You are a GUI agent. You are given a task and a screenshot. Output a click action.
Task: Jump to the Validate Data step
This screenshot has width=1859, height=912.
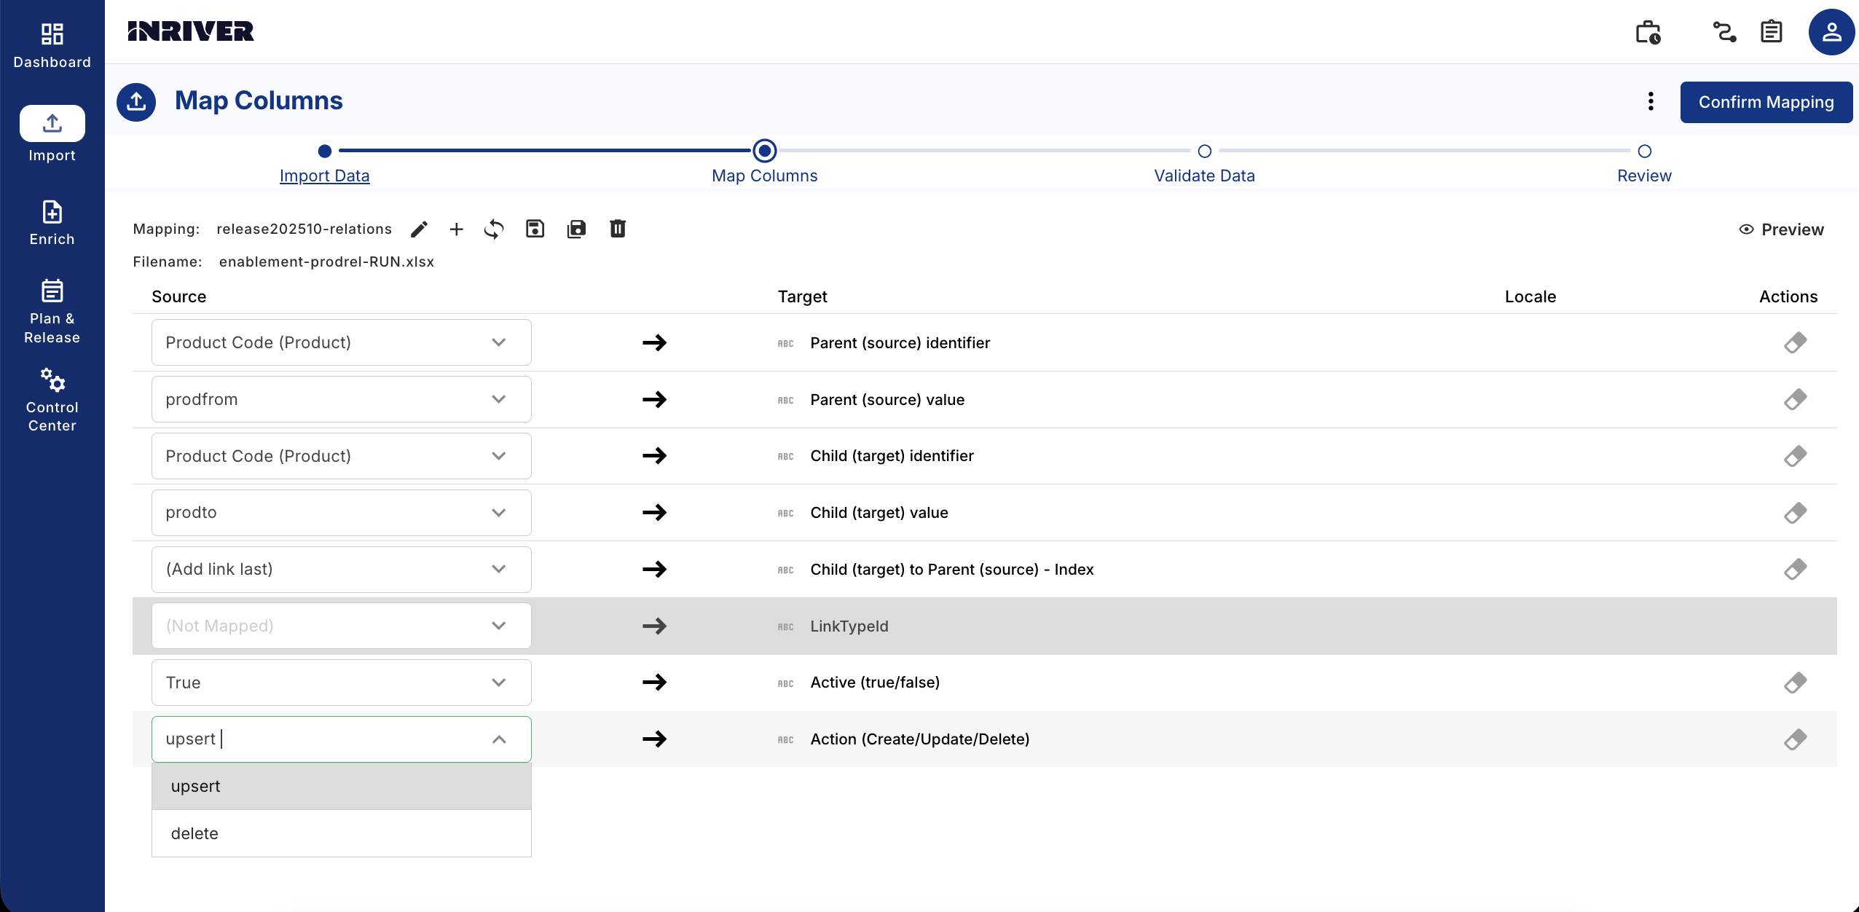coord(1204,176)
